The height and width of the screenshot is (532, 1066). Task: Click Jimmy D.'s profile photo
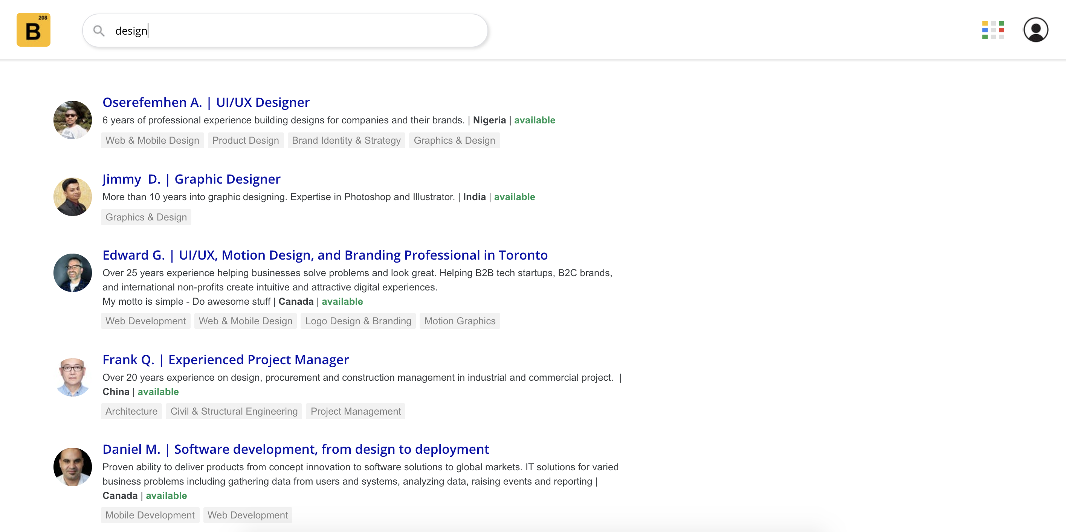(x=72, y=197)
